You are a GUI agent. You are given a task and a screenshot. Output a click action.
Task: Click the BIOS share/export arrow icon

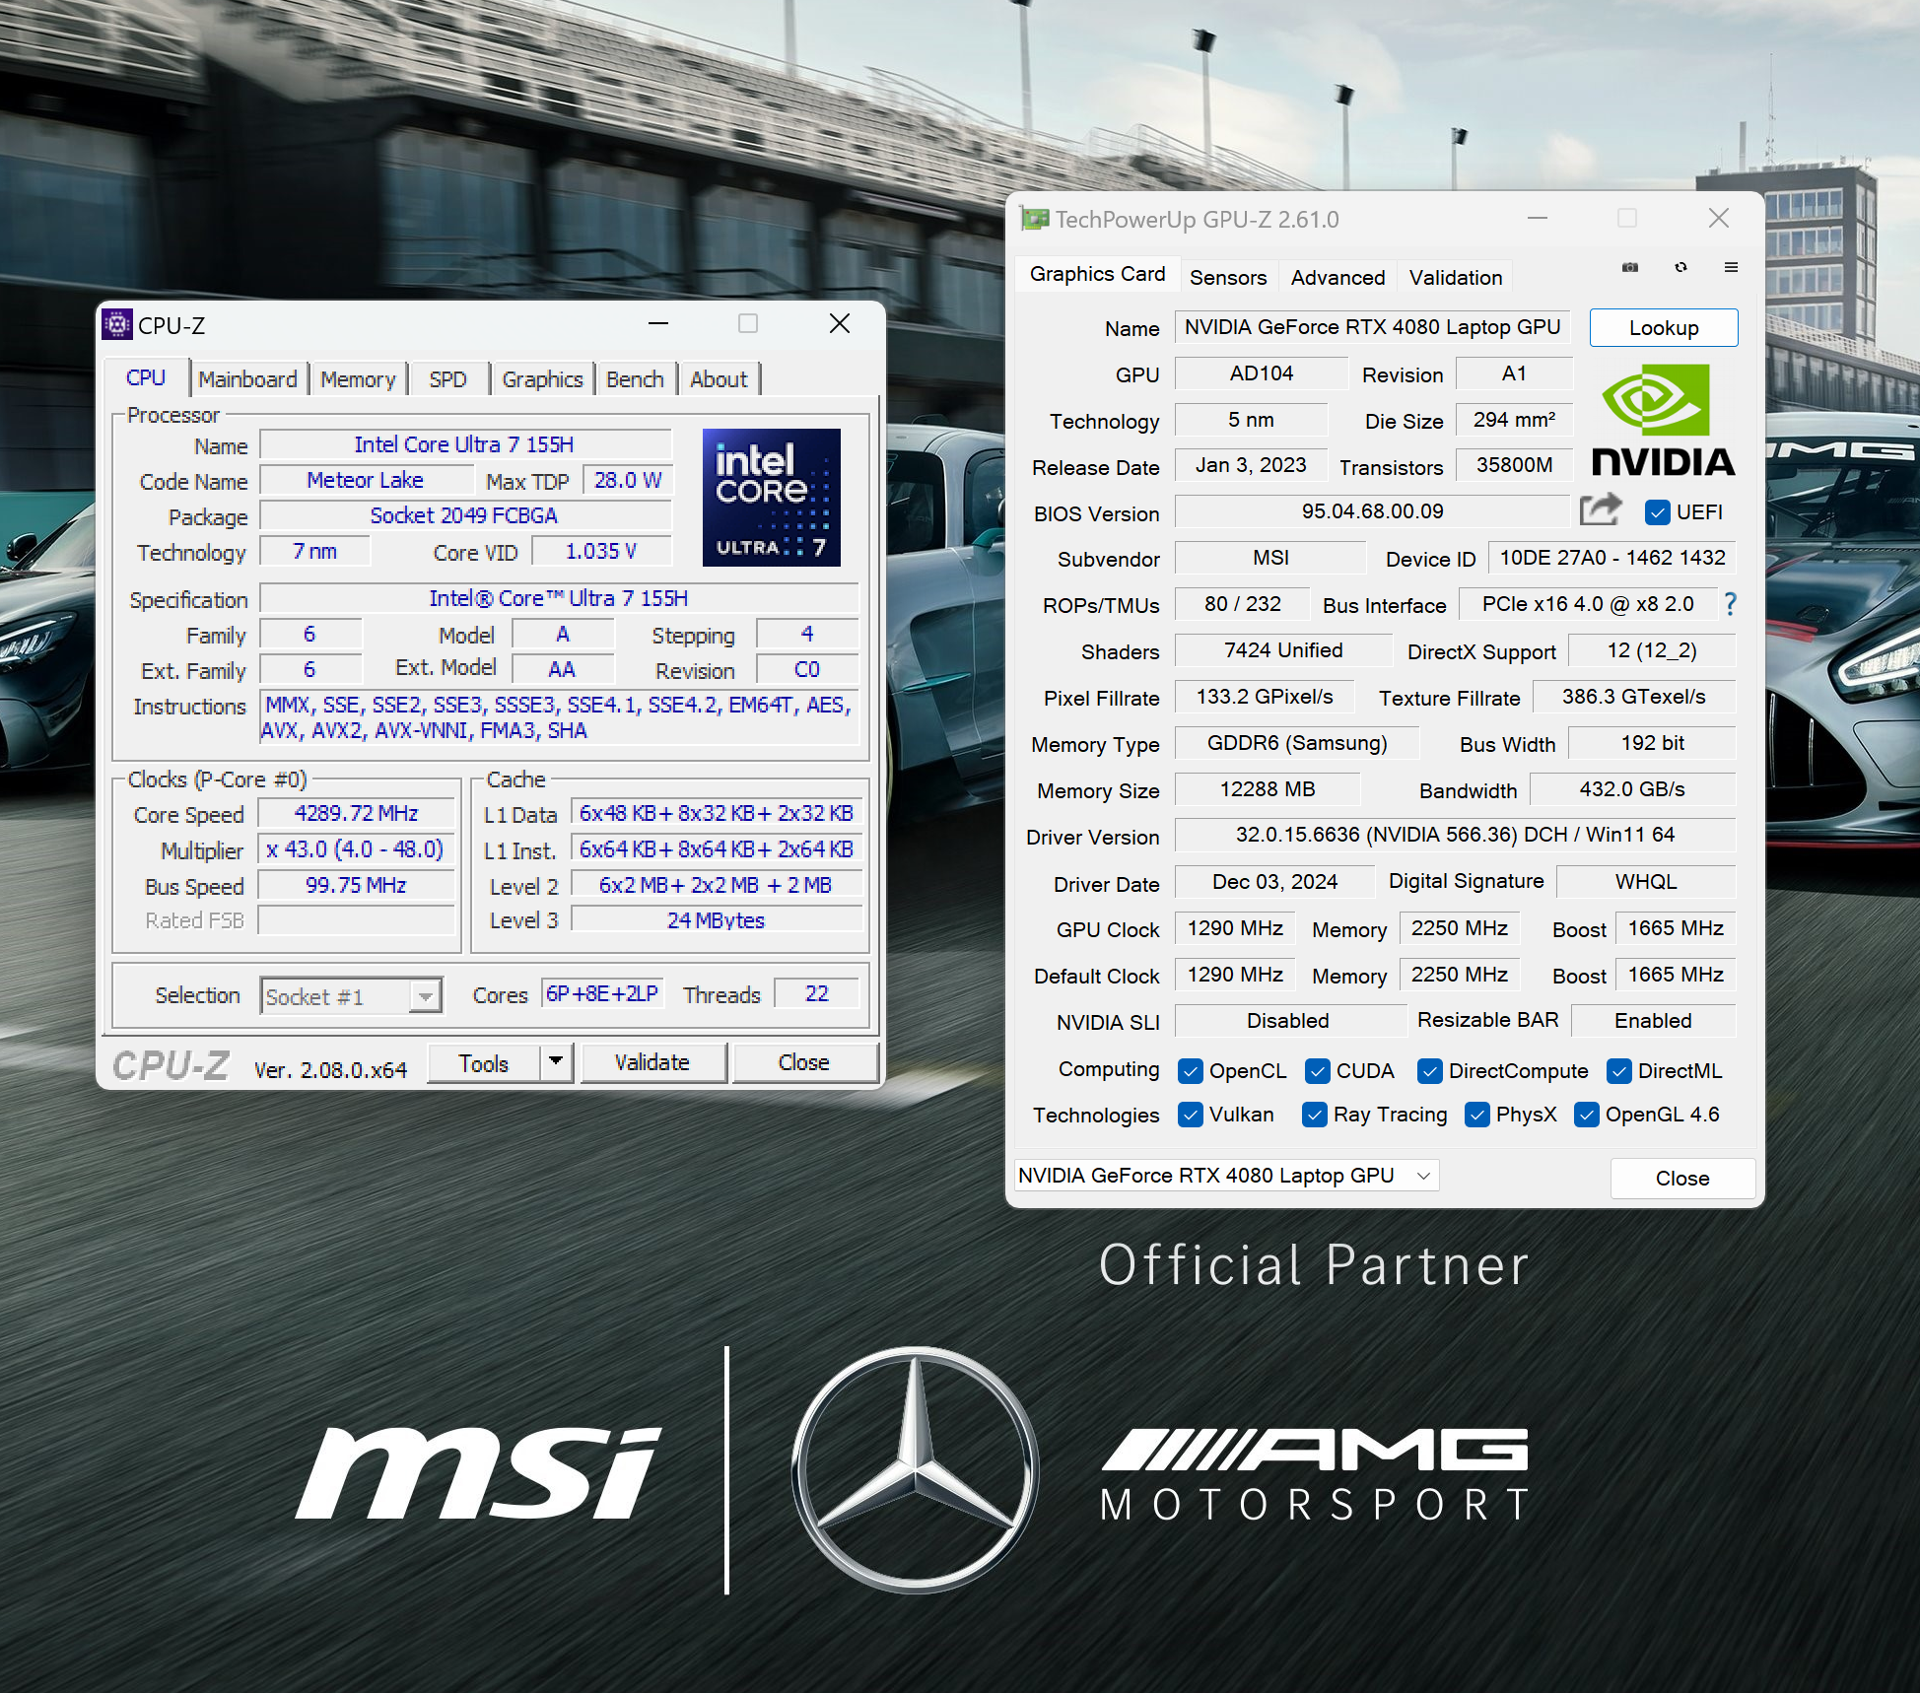click(1601, 510)
